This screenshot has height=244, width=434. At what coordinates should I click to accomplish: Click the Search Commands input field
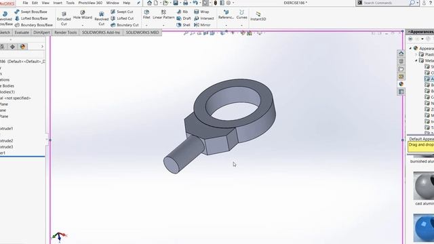pyautogui.click(x=384, y=3)
